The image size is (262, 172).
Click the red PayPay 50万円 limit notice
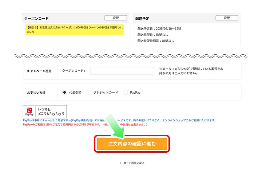(85, 125)
